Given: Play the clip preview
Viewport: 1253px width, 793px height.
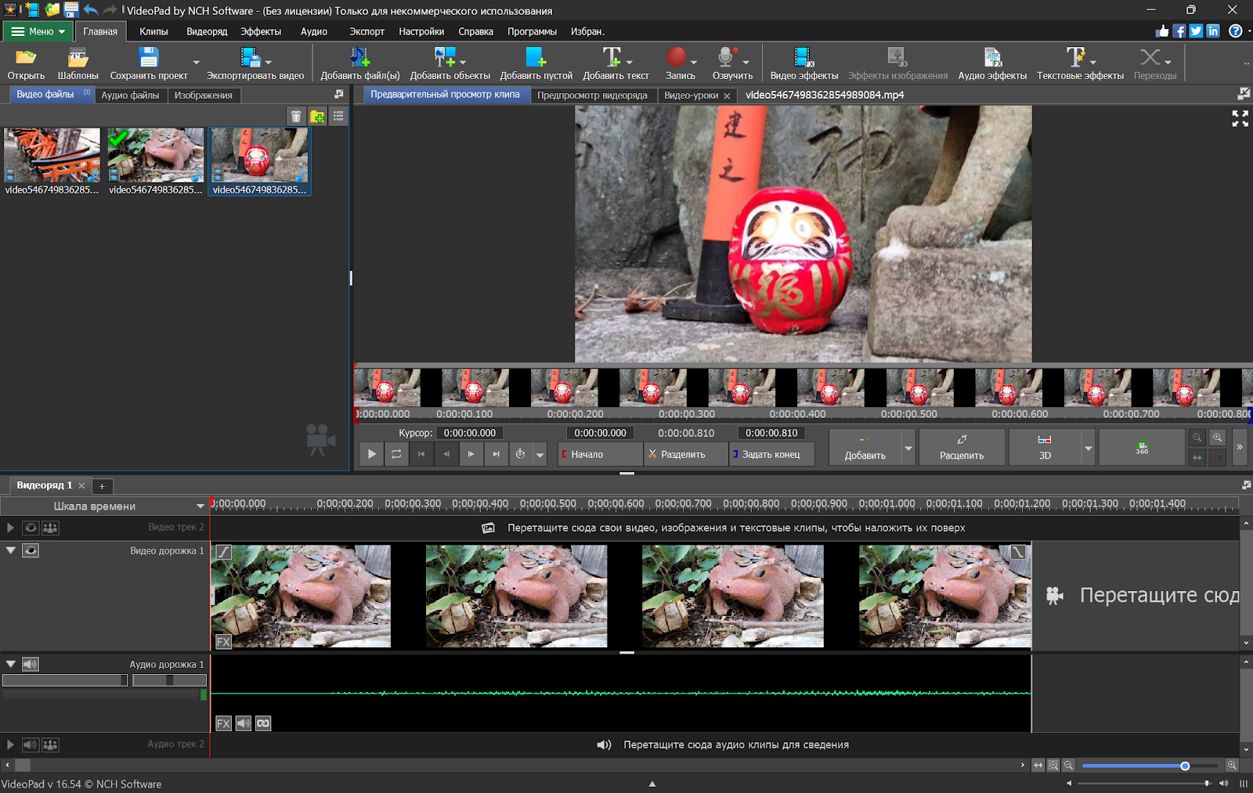Looking at the screenshot, I should point(372,454).
